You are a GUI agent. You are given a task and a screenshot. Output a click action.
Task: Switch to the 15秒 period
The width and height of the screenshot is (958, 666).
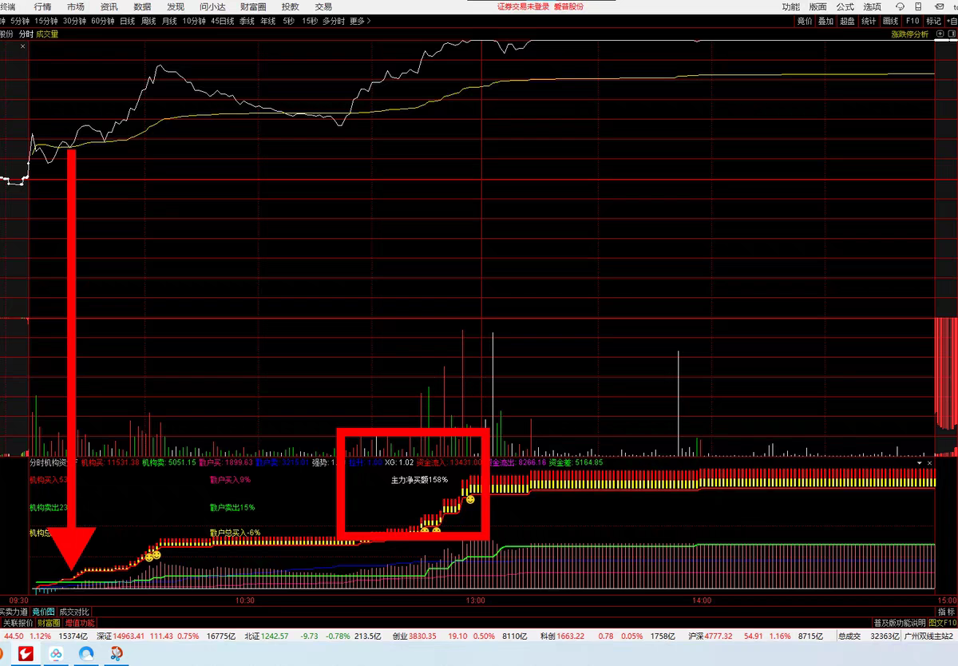pyautogui.click(x=310, y=21)
